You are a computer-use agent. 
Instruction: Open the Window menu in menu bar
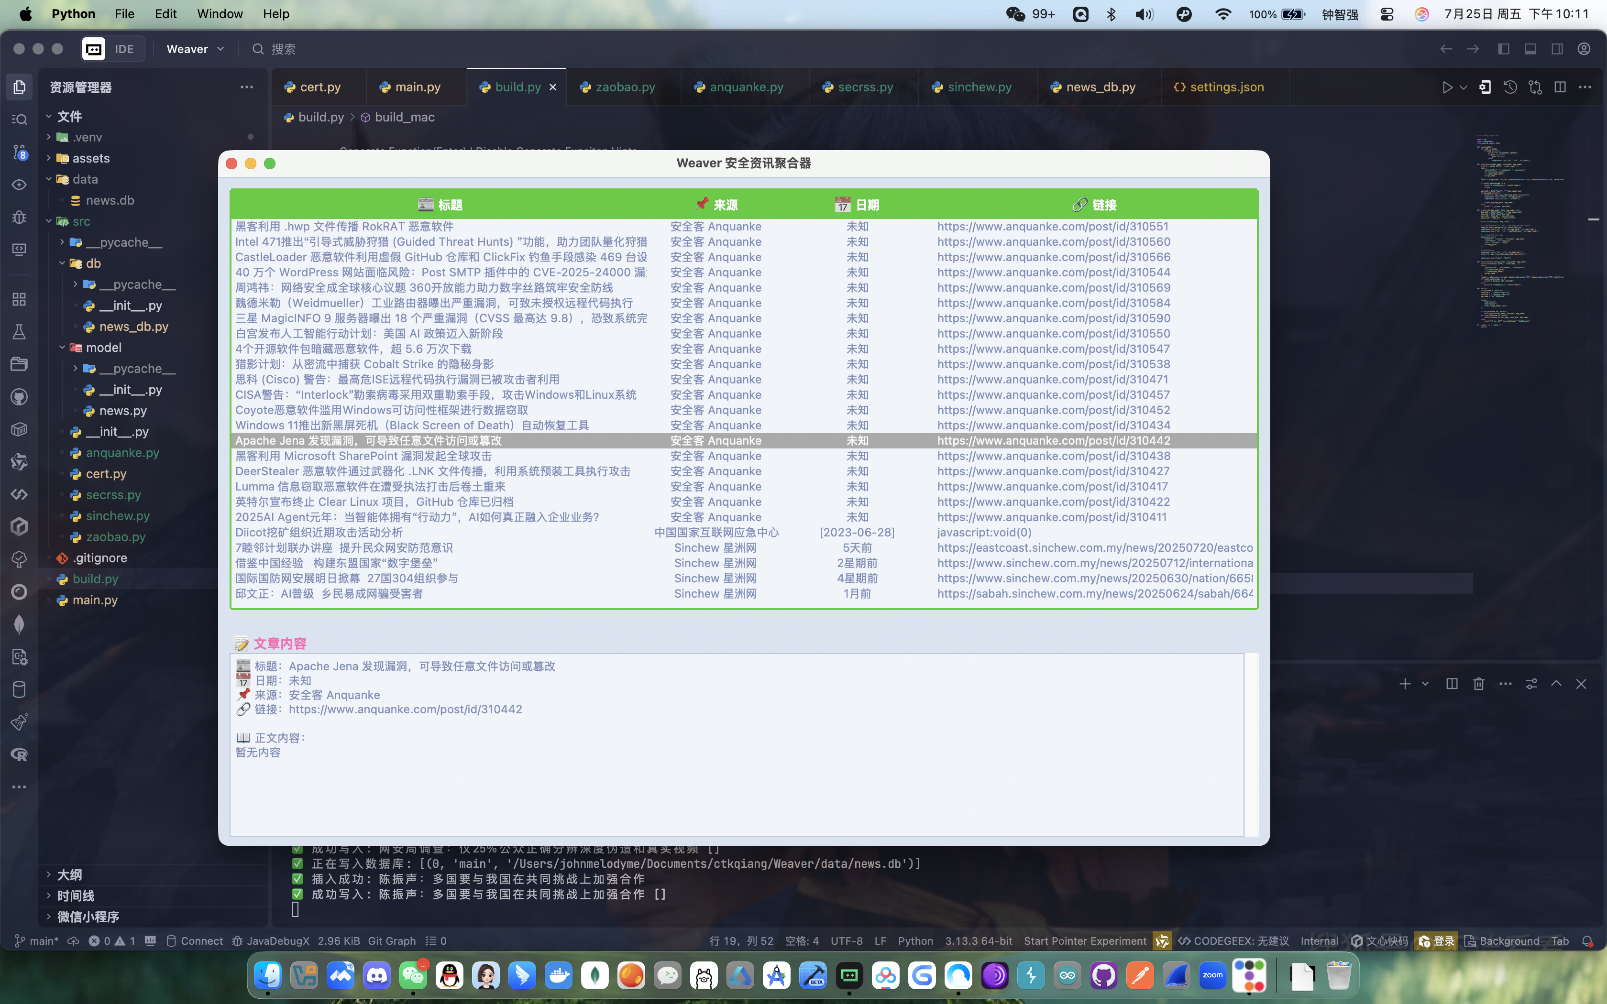pos(219,14)
